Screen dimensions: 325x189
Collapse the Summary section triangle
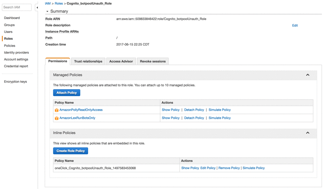tap(47, 11)
